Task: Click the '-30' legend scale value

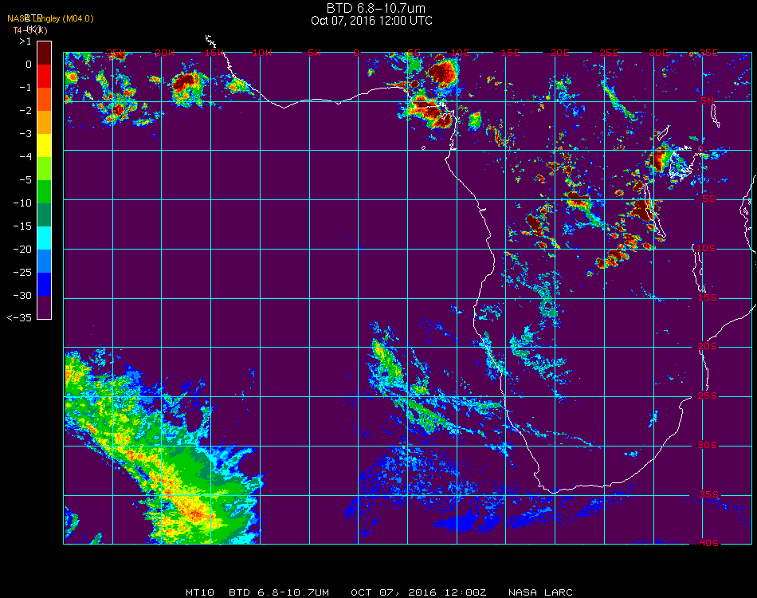Action: click(22, 295)
